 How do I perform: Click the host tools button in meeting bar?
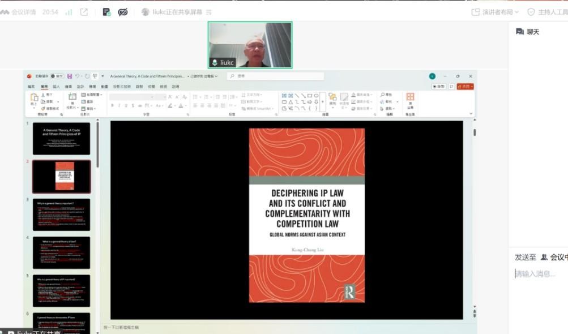click(548, 12)
